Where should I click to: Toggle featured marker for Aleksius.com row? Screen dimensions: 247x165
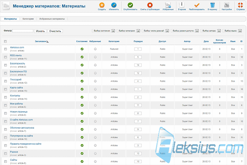pos(95,49)
